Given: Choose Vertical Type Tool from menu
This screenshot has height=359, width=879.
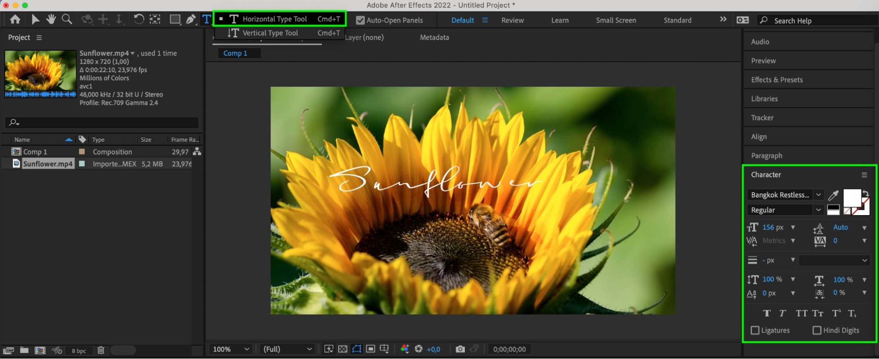Looking at the screenshot, I should pos(270,33).
